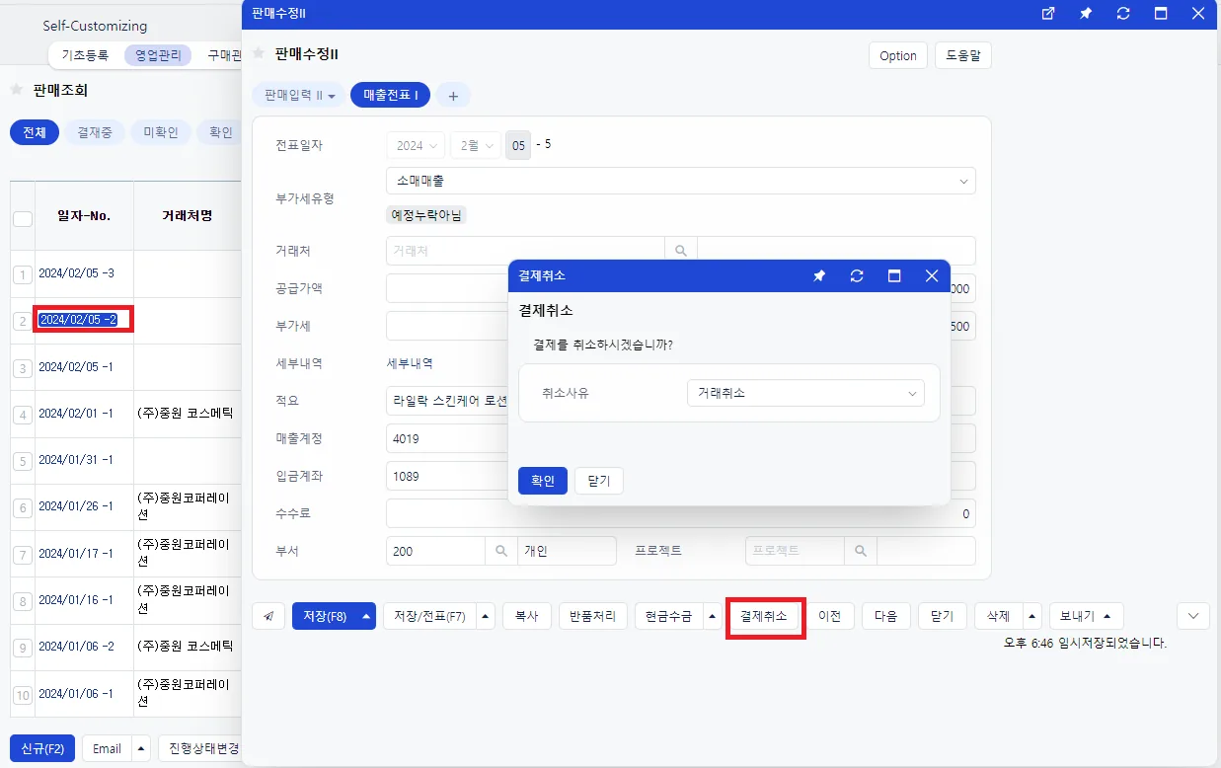Expand the 부가세유형 dropdown showing 소매매출
This screenshot has width=1221, height=768.
(x=681, y=182)
